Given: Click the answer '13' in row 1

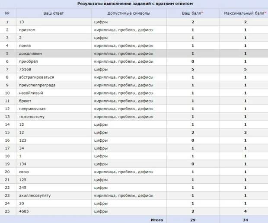Looking at the screenshot, I should (21, 22).
